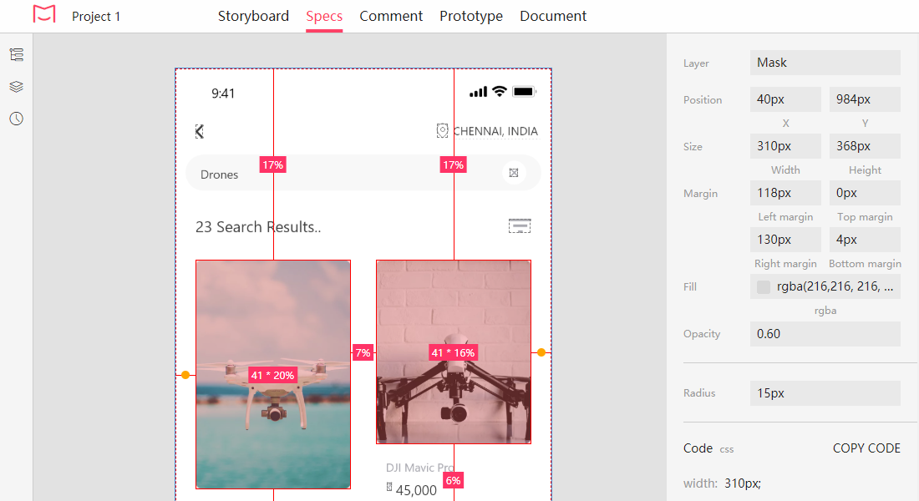Screen dimensions: 919x501
Task: Click the Drones search field
Action: [363, 173]
